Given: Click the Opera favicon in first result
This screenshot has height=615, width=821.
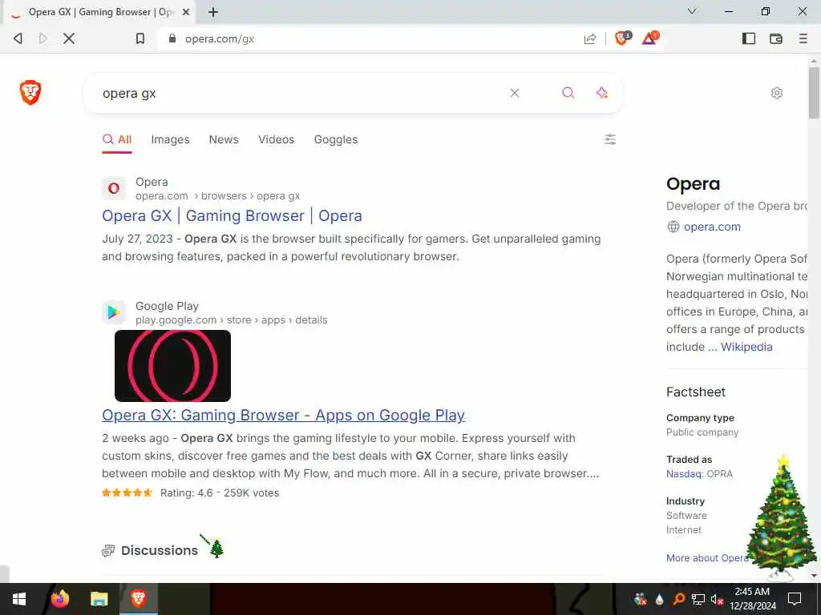Looking at the screenshot, I should coord(114,188).
